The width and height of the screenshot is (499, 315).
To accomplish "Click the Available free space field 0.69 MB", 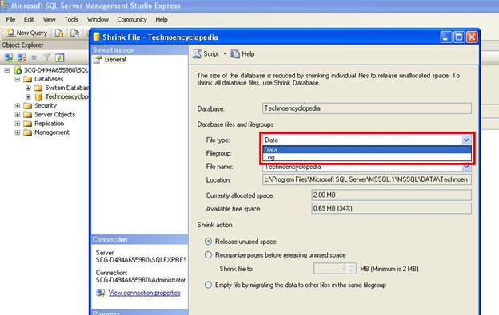I will pyautogui.click(x=391, y=208).
